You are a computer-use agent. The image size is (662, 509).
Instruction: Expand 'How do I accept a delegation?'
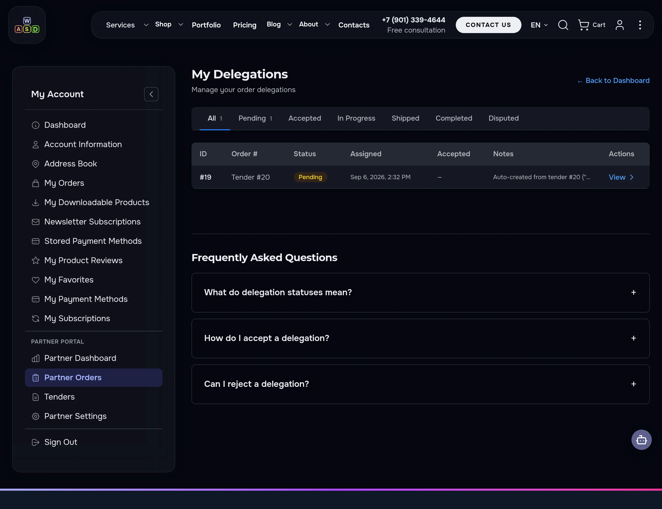(x=420, y=338)
